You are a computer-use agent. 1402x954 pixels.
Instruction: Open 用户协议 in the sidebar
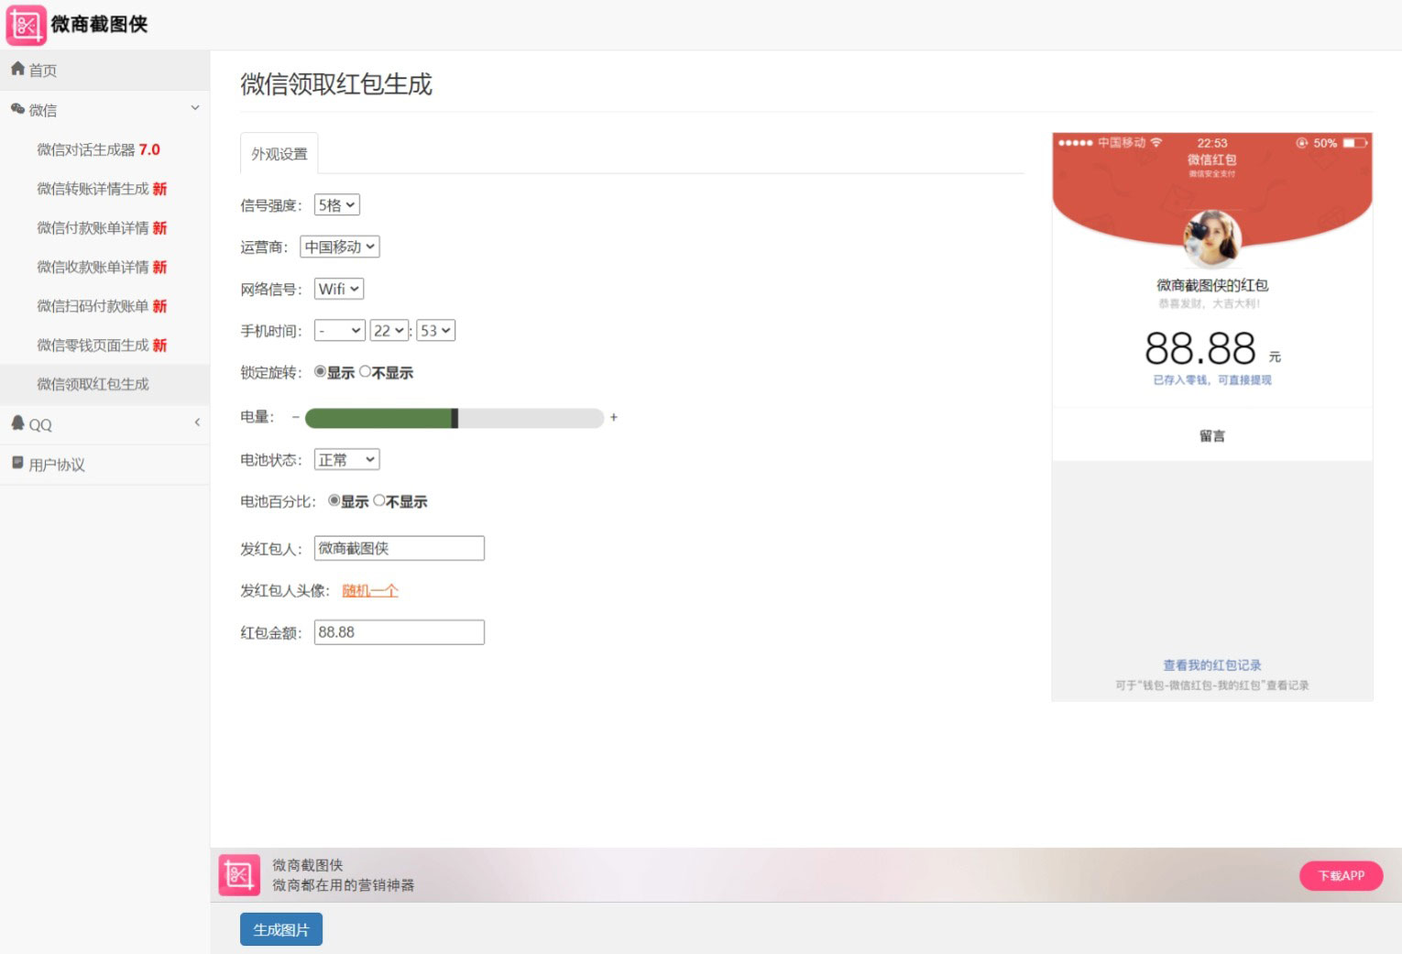(104, 465)
